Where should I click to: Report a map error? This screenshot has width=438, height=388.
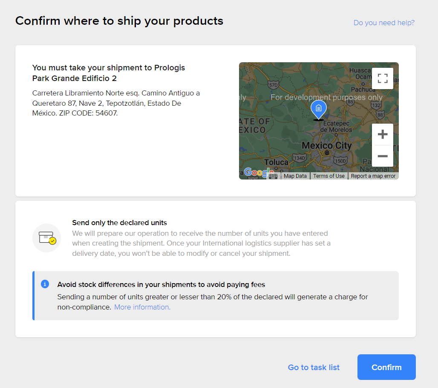pos(373,176)
